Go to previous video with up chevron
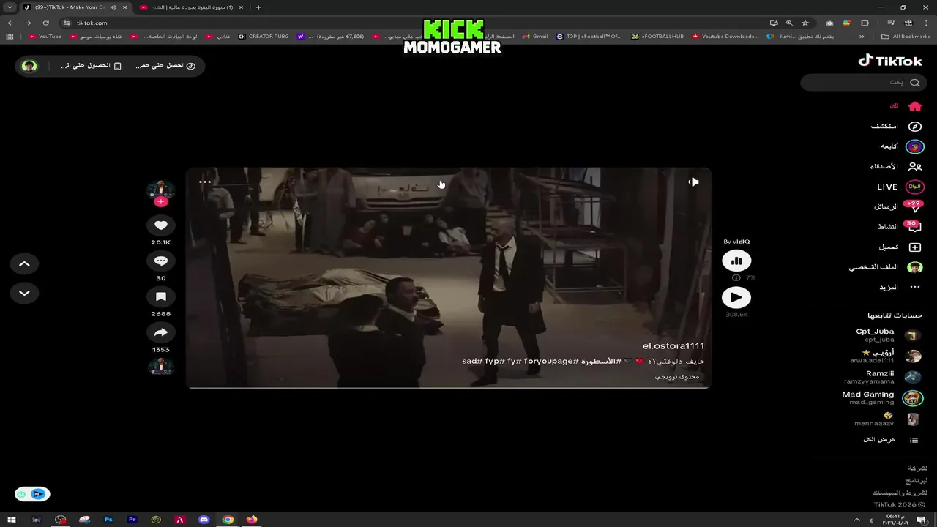Screen dimensions: 937x527 (24, 263)
